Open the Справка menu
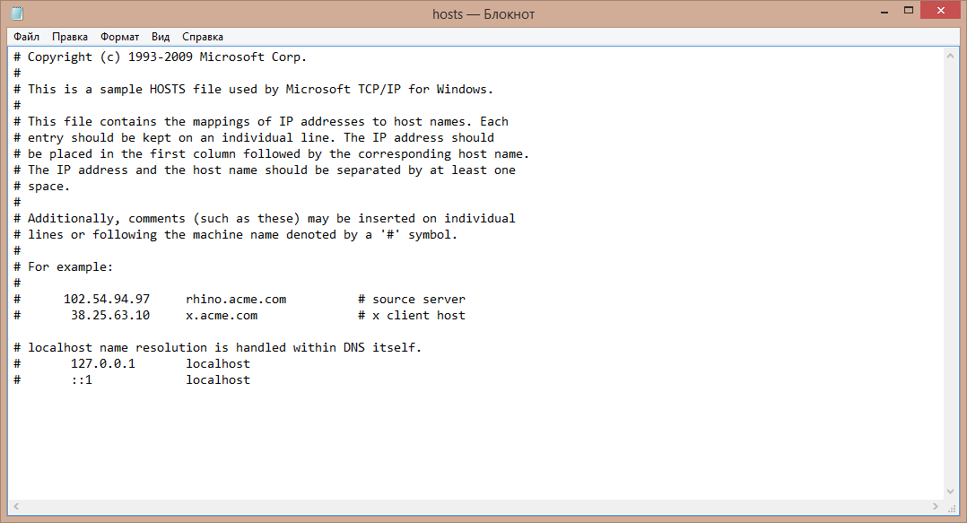 tap(203, 37)
